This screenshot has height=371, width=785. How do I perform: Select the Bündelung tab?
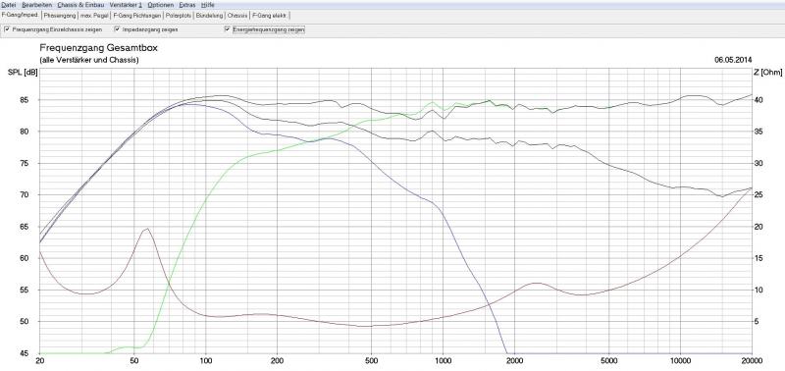coord(210,16)
